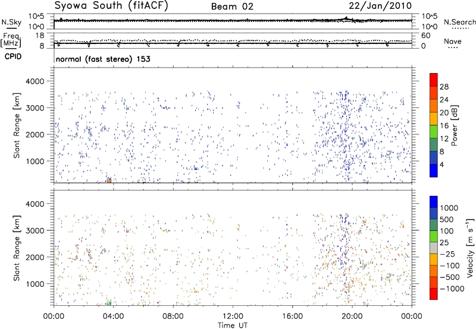
Task: Click the 'Nave' legend label
Action: pos(453,41)
